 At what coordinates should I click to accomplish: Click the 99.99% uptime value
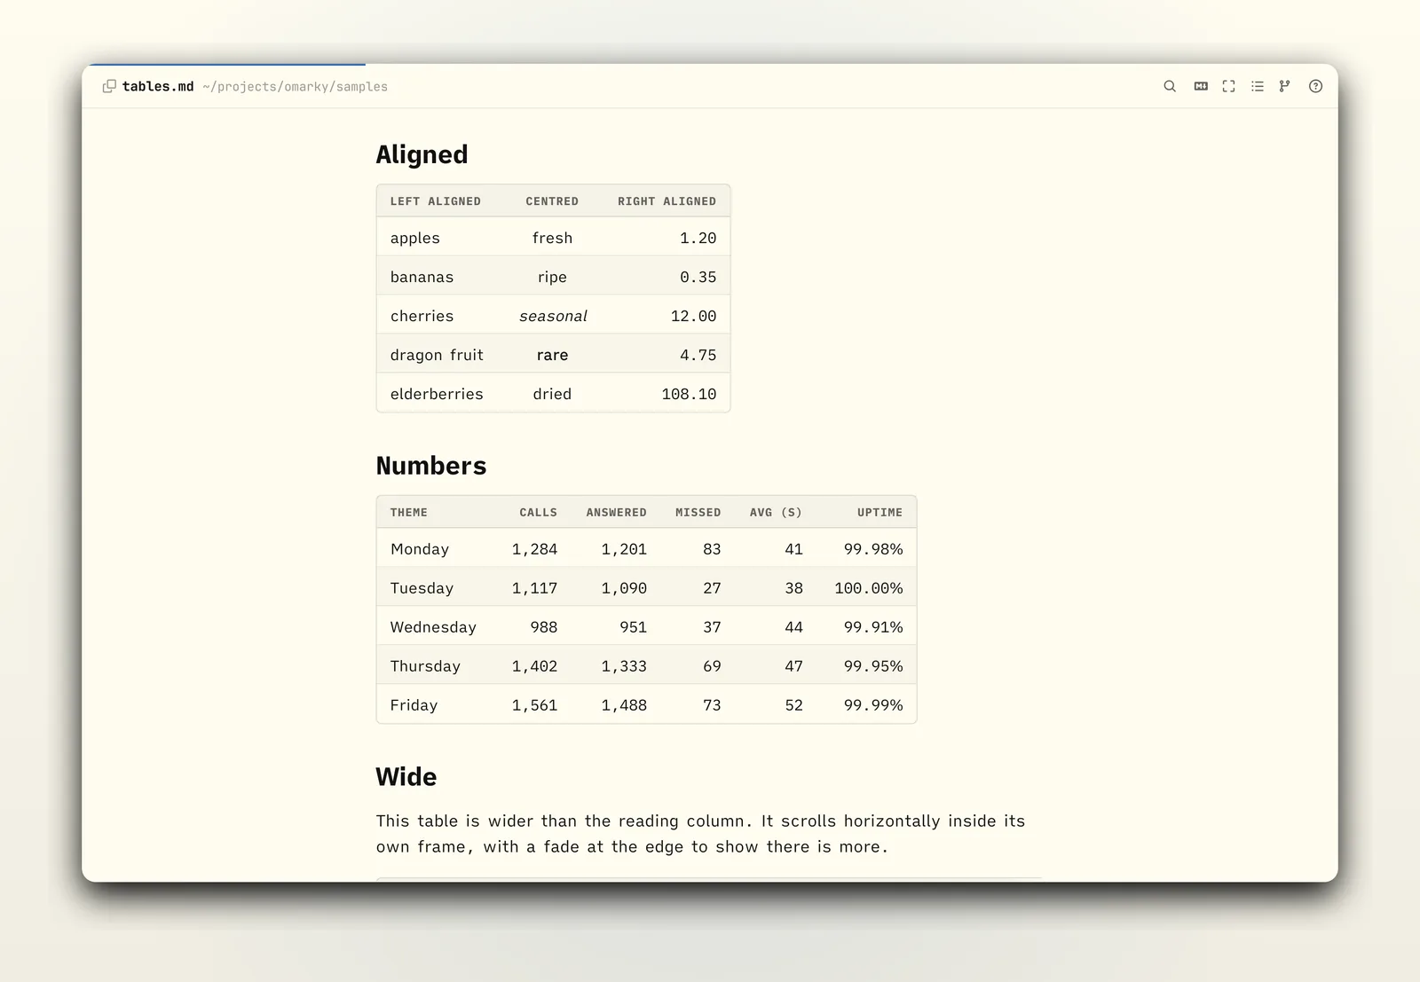tap(873, 705)
